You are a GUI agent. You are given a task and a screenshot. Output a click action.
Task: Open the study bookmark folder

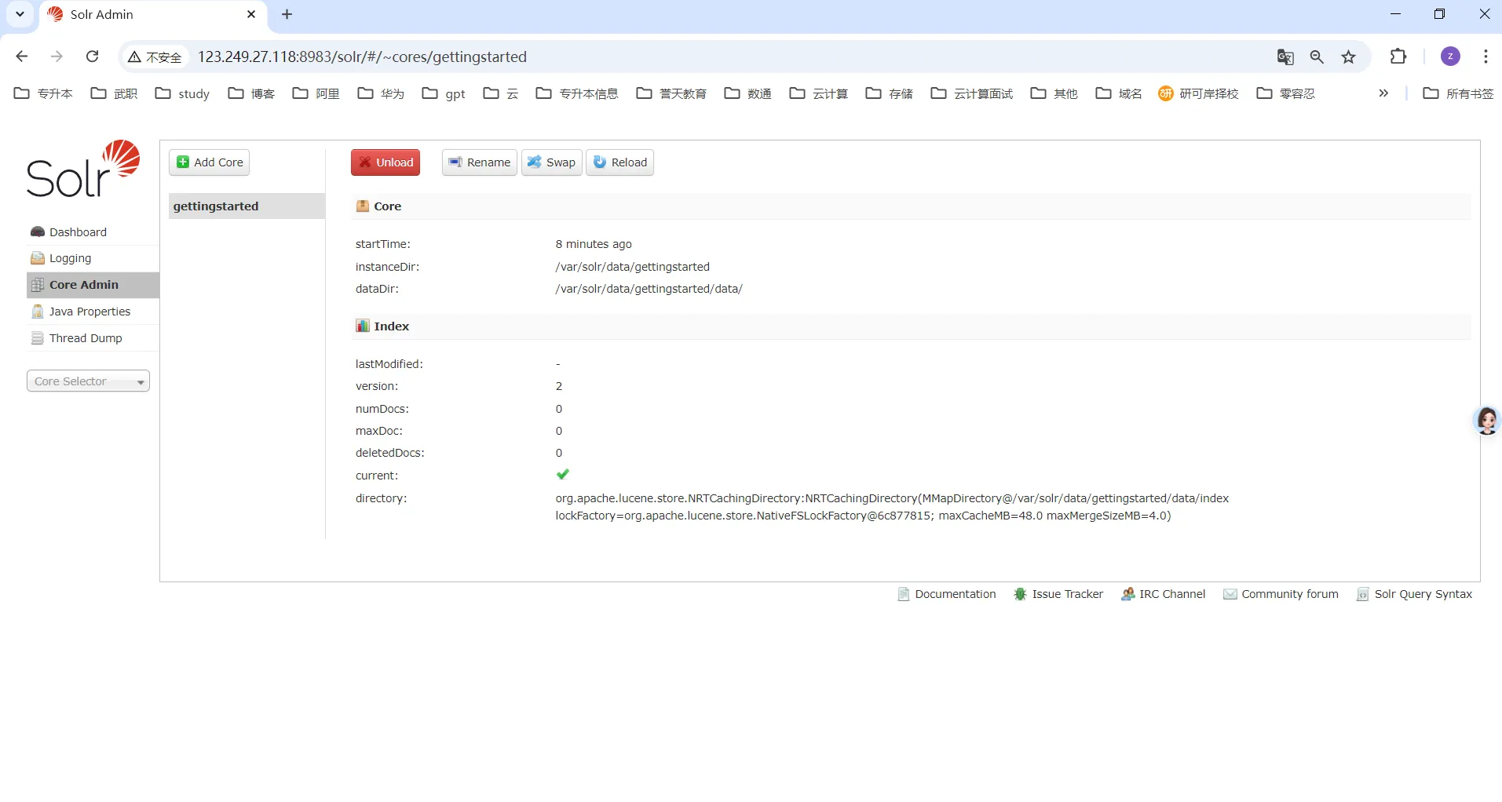183,93
